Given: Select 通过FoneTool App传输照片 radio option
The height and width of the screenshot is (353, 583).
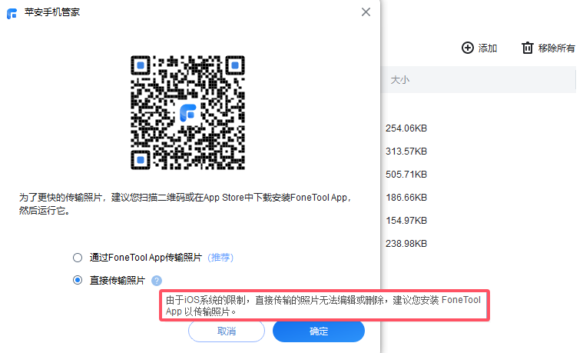Looking at the screenshot, I should click(78, 258).
